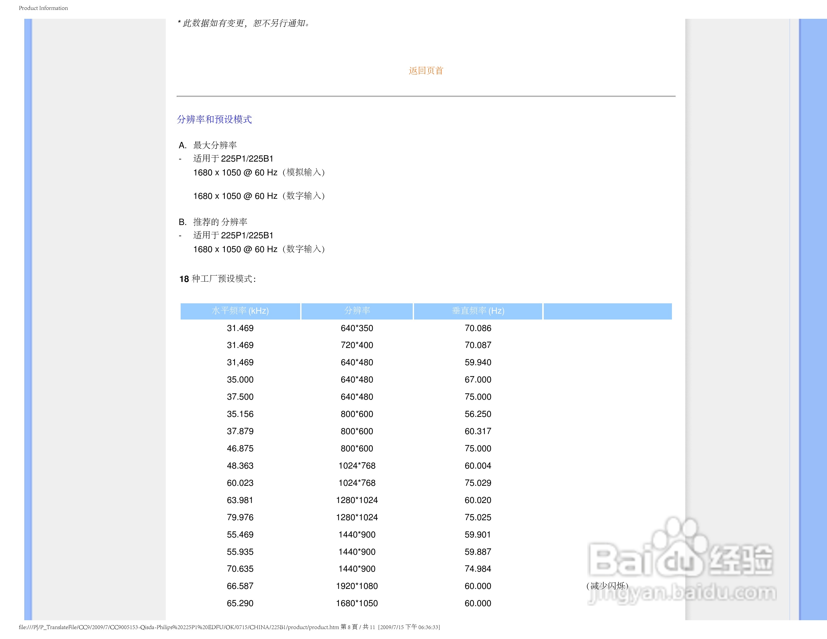The width and height of the screenshot is (827, 639).
Task: Click the file path footer text
Action: tap(229, 627)
